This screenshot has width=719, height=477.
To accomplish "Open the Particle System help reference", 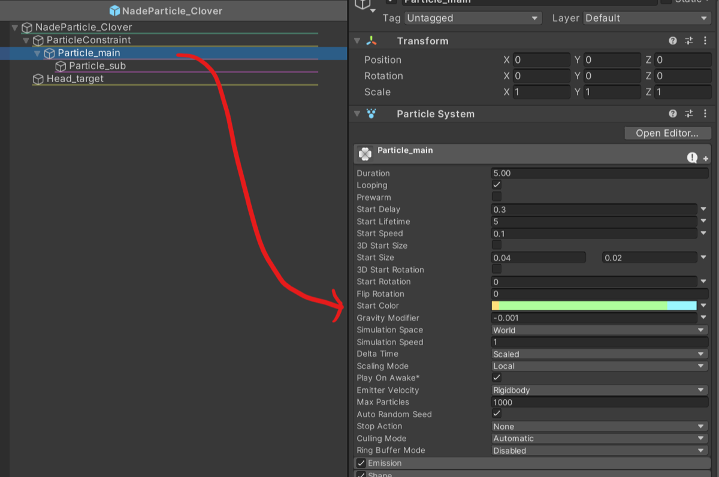I will (673, 114).
